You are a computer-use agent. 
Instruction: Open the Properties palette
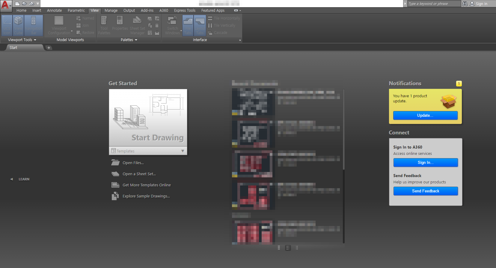click(x=120, y=23)
